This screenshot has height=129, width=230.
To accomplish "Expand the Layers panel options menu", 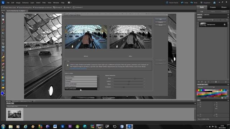I will click(228, 17).
